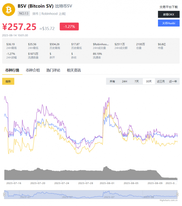Open the Highcharts.com.cn credit link

point(169,200)
